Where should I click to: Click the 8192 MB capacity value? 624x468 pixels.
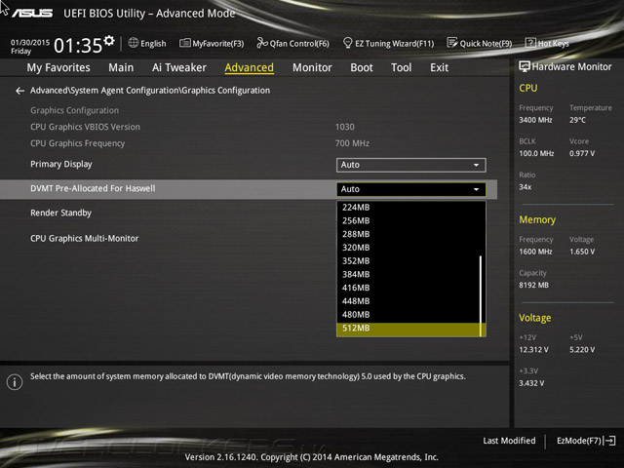click(x=533, y=285)
